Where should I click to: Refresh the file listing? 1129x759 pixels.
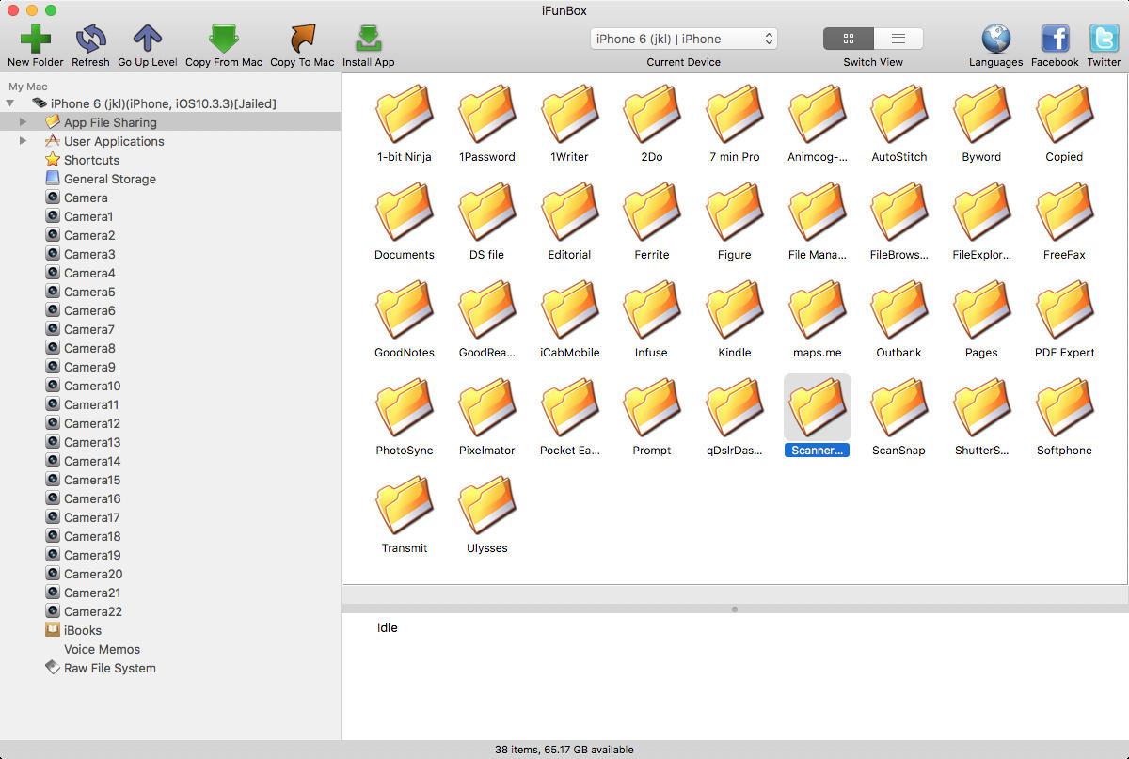90,39
